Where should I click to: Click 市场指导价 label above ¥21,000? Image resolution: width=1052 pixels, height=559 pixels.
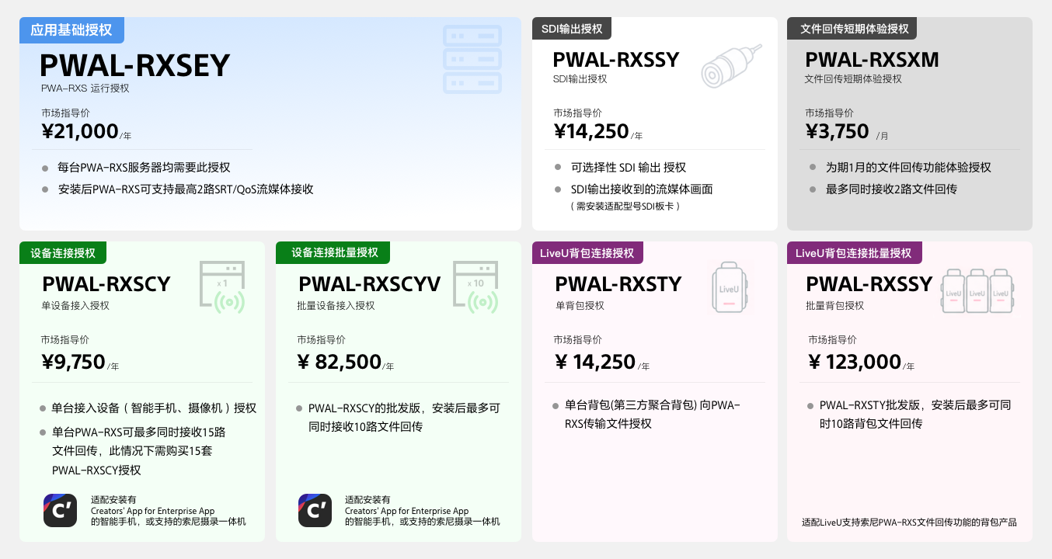tap(65, 113)
